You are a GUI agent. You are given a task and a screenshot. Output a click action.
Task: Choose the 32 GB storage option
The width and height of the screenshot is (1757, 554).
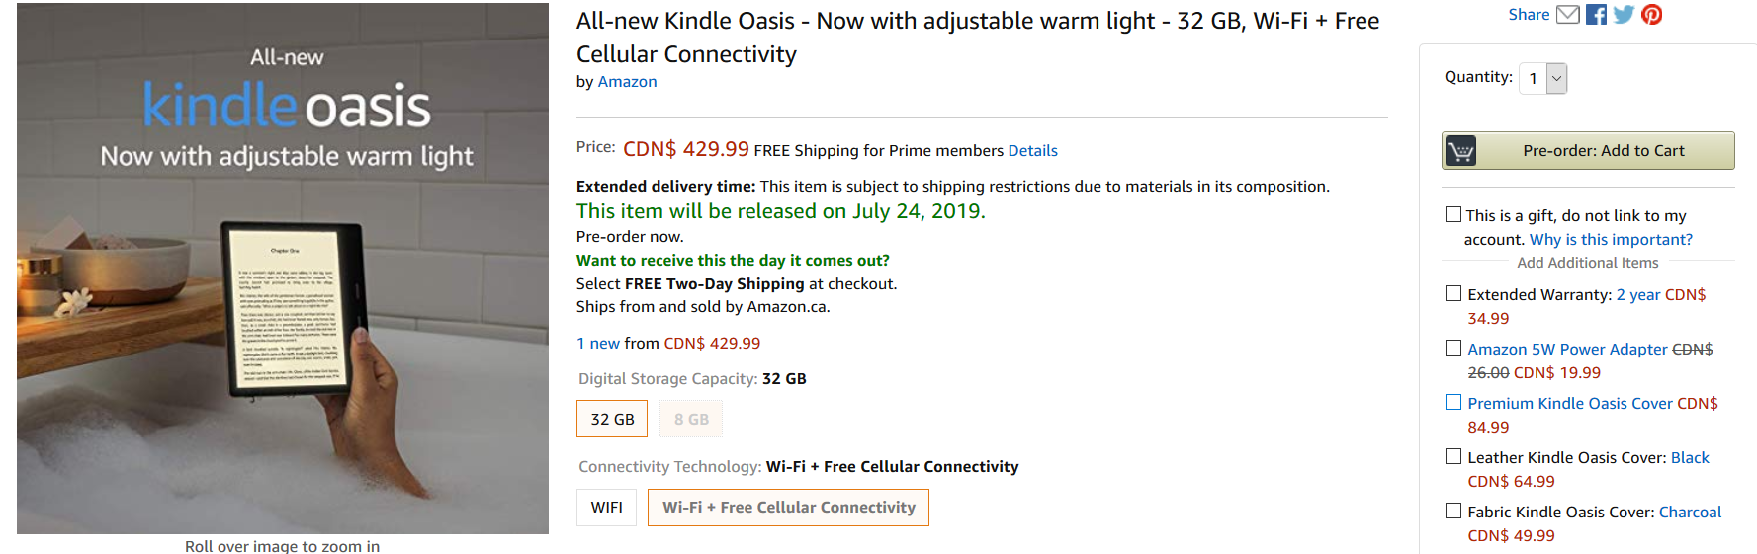point(612,419)
